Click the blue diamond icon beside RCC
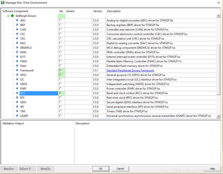Image resolution: width=223 pixels, height=174 pixels. coord(17,93)
